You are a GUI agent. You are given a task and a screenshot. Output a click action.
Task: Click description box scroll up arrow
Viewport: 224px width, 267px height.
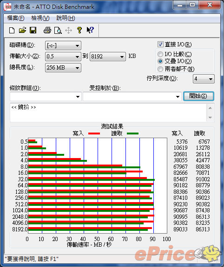211,108
